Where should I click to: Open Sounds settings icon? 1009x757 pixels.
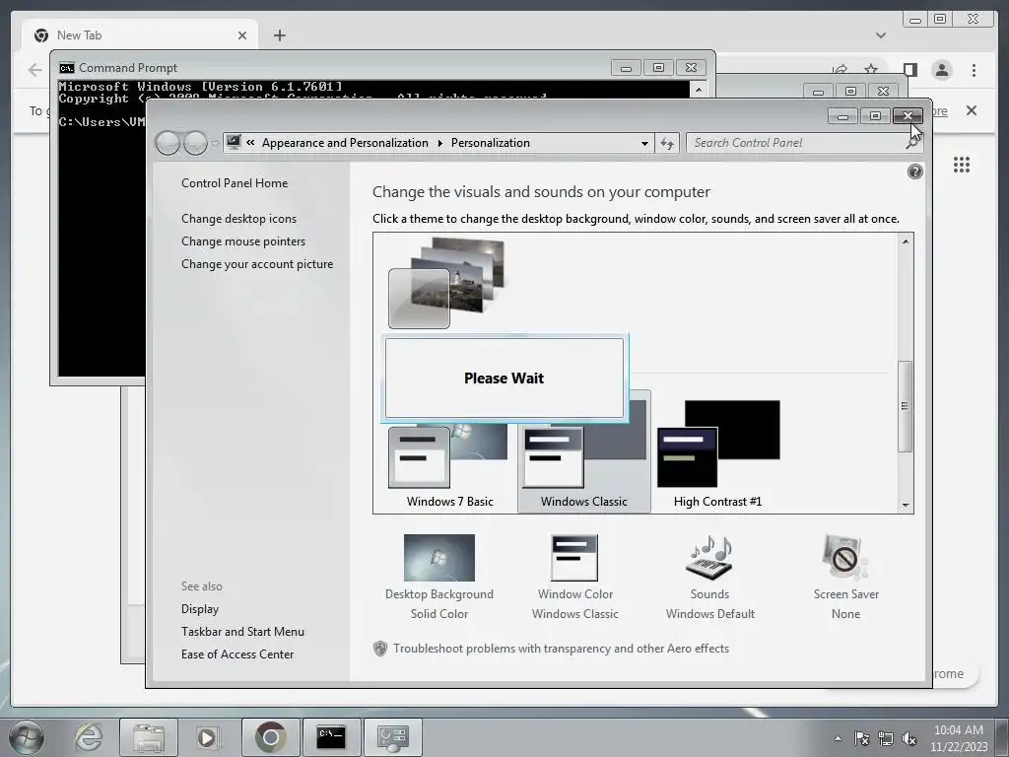point(709,558)
